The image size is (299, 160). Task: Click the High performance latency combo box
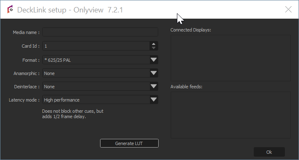100,99
